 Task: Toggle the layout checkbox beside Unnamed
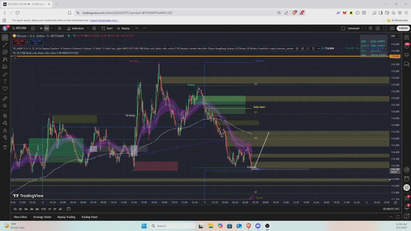pos(343,28)
